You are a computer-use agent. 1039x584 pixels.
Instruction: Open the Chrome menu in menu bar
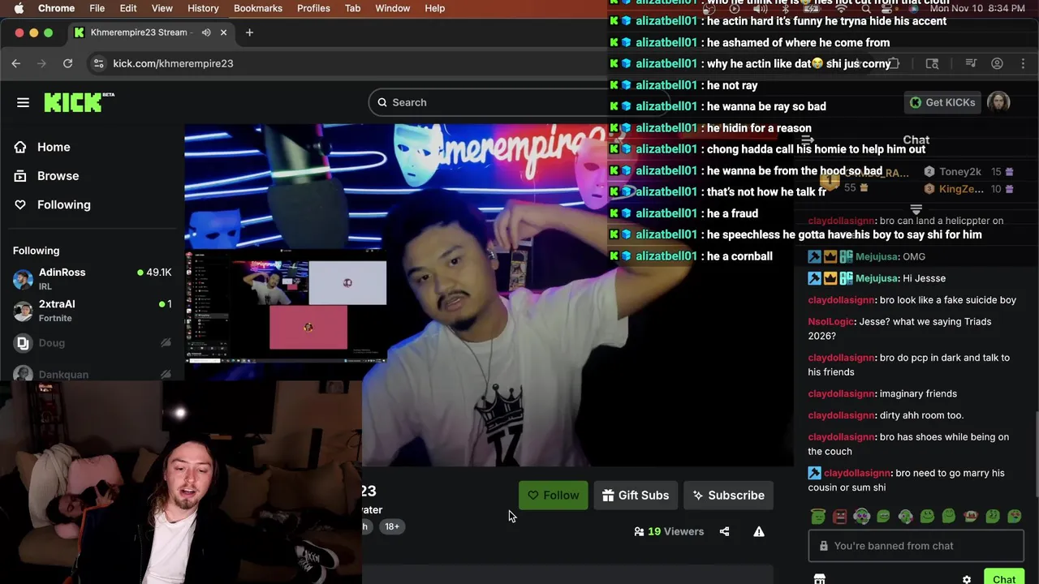tap(56, 8)
